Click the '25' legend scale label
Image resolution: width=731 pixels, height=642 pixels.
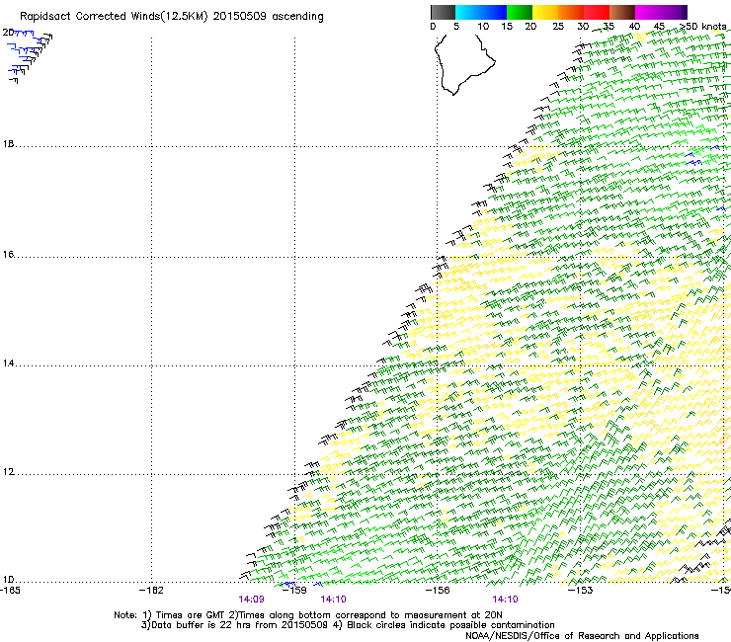pyautogui.click(x=558, y=27)
